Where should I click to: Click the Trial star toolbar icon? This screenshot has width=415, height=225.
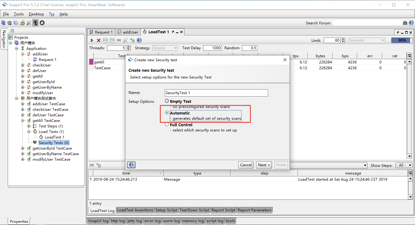click(x=42, y=23)
